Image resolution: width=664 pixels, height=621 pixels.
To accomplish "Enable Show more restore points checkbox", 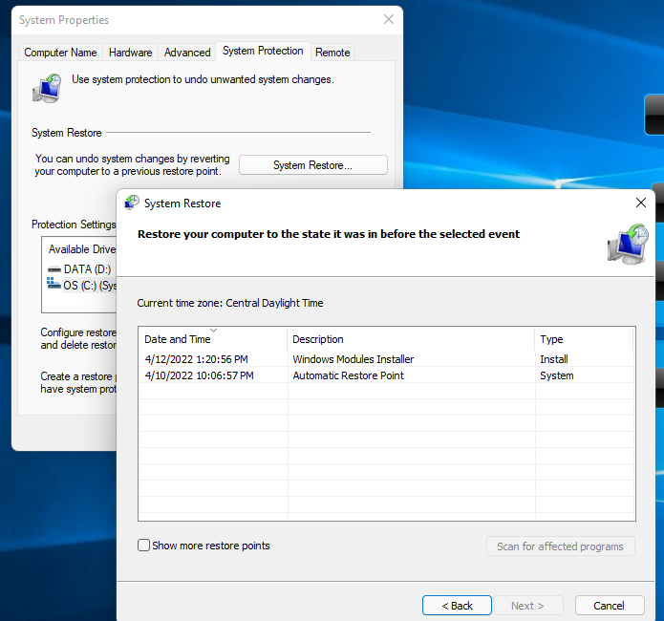I will [x=143, y=546].
